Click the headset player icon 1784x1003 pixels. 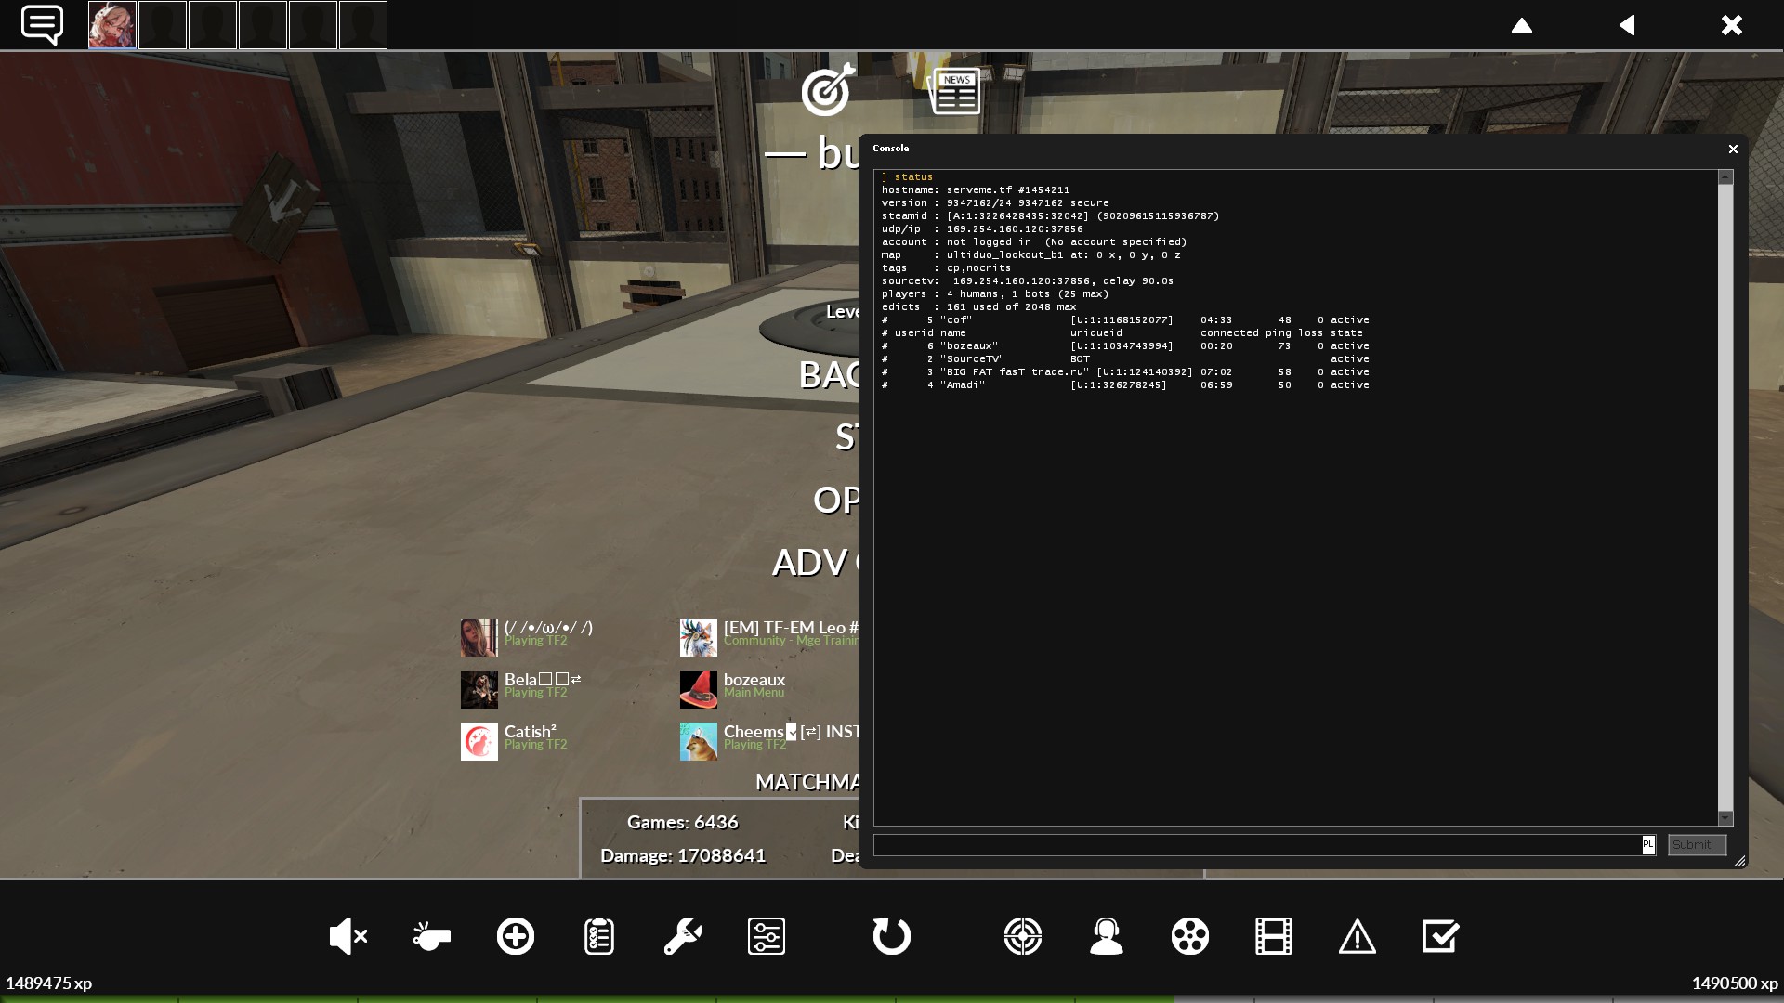[1106, 936]
